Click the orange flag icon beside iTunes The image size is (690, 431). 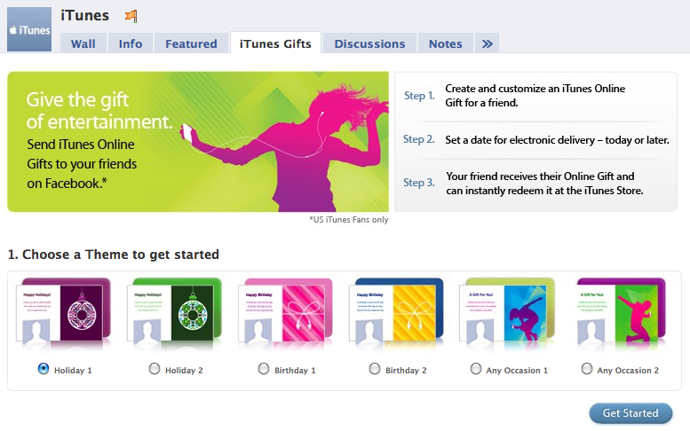(131, 15)
